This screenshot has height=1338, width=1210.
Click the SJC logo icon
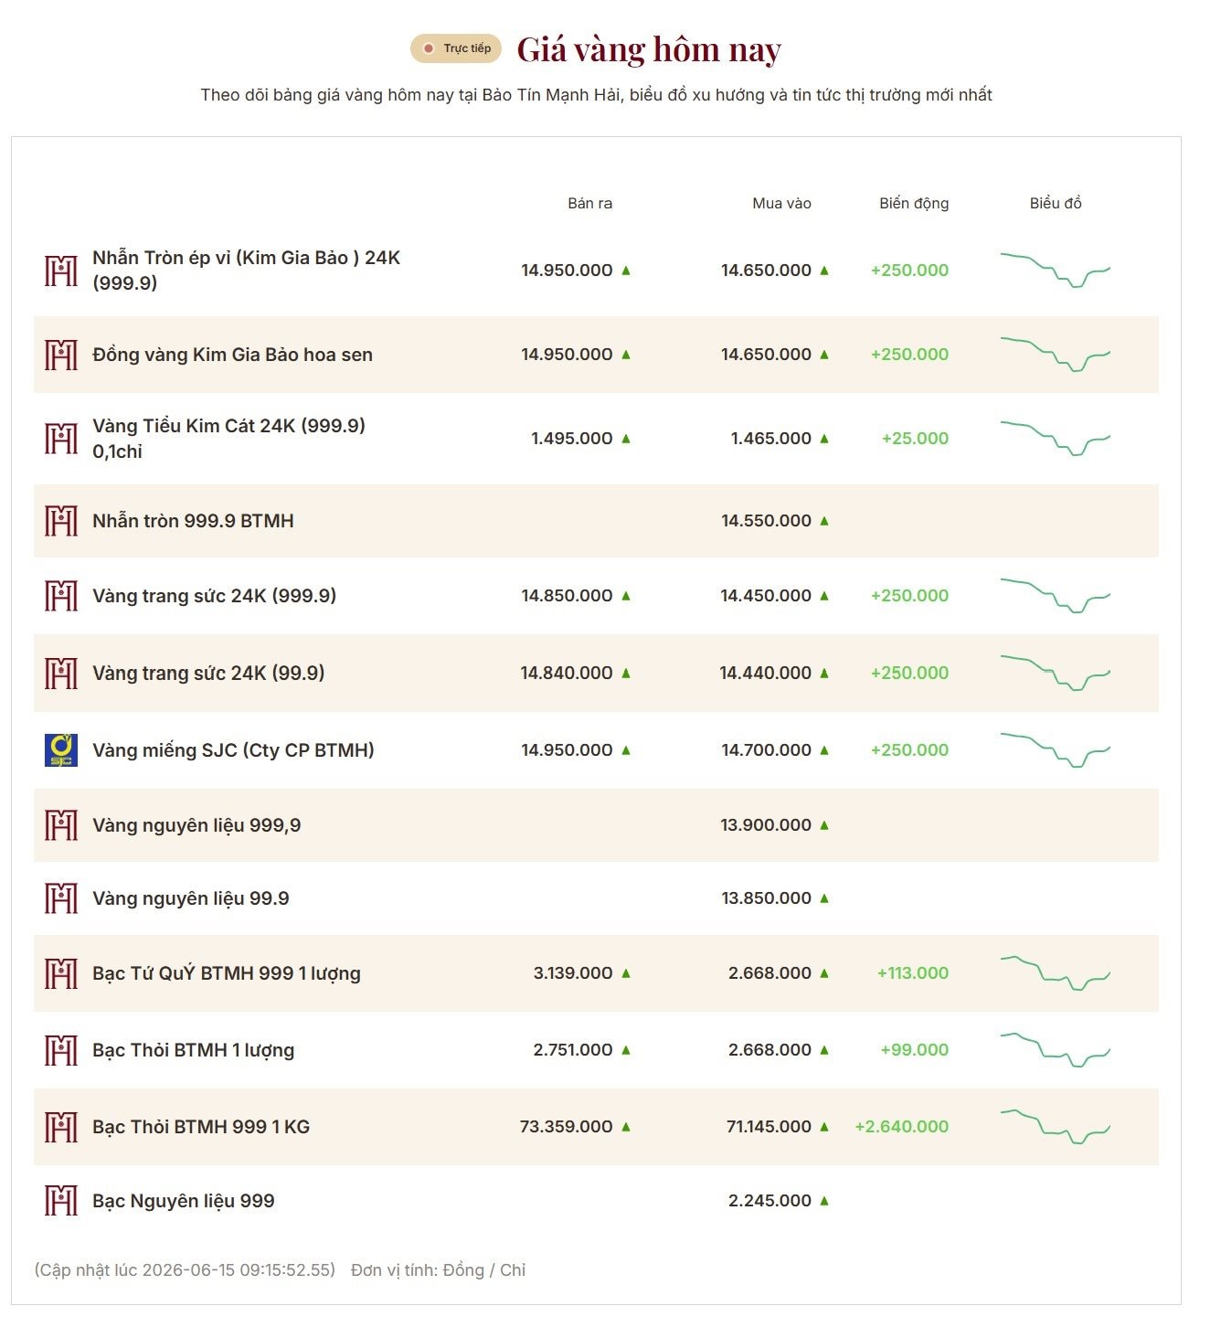pos(61,750)
